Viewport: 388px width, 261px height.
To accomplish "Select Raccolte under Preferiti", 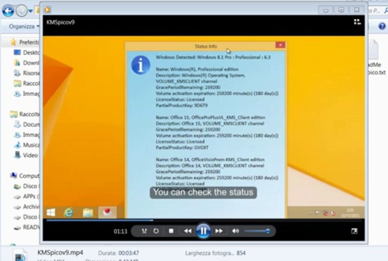I will pos(26,83).
